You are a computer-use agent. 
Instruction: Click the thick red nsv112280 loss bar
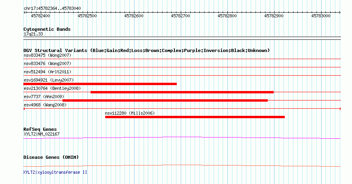(x=195, y=117)
